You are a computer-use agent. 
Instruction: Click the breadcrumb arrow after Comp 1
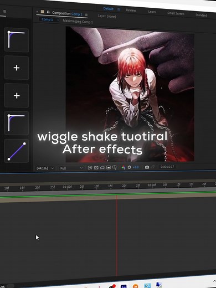(58, 20)
